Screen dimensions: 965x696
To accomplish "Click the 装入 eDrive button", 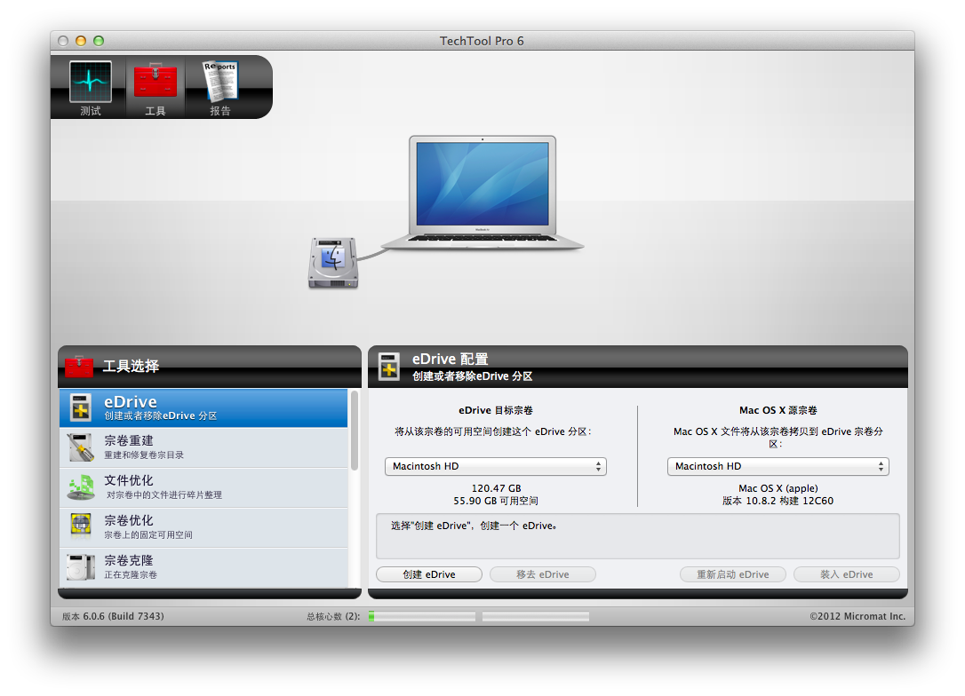I will [x=847, y=574].
